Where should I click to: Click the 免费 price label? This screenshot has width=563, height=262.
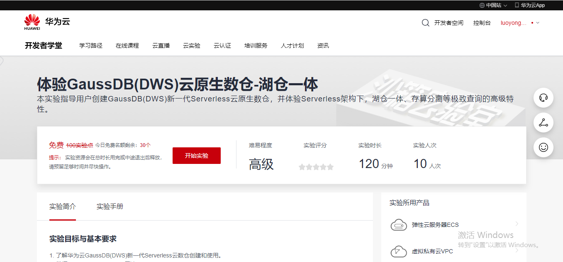56,145
